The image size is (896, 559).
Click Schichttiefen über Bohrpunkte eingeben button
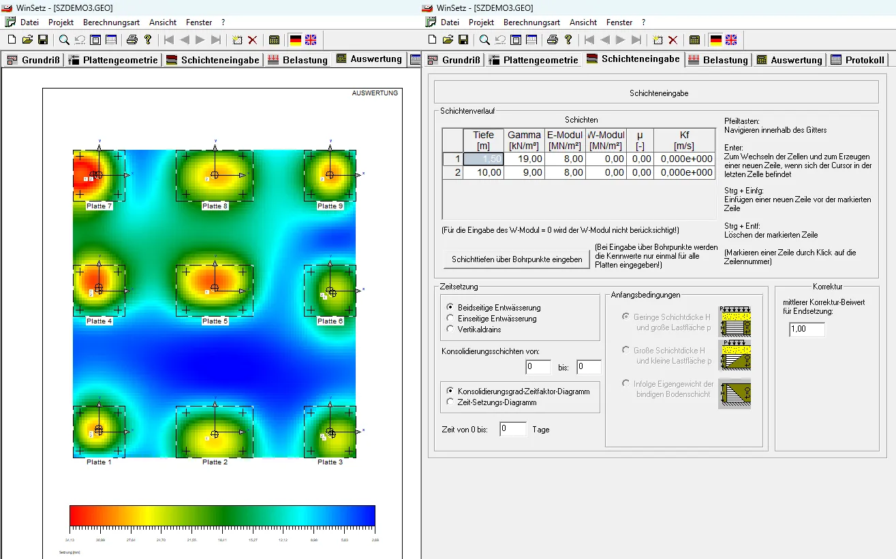pos(516,259)
